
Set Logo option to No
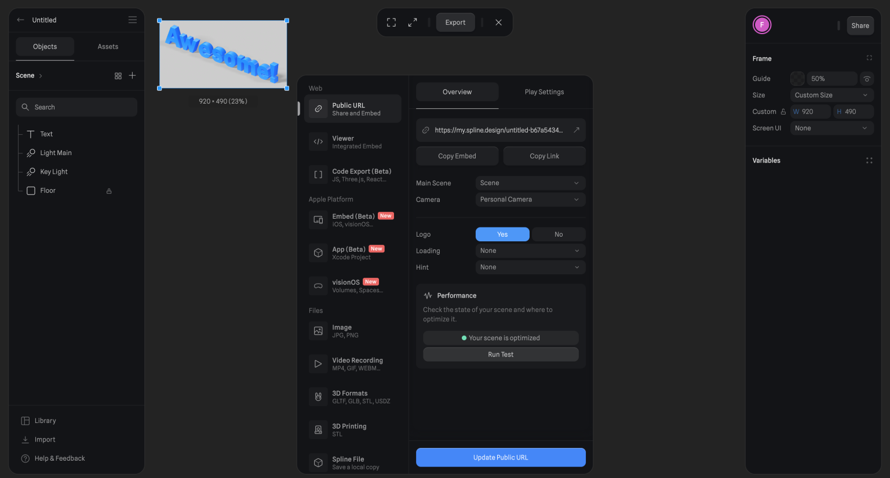[558, 234]
